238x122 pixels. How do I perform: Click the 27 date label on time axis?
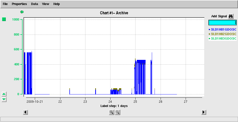186,101
